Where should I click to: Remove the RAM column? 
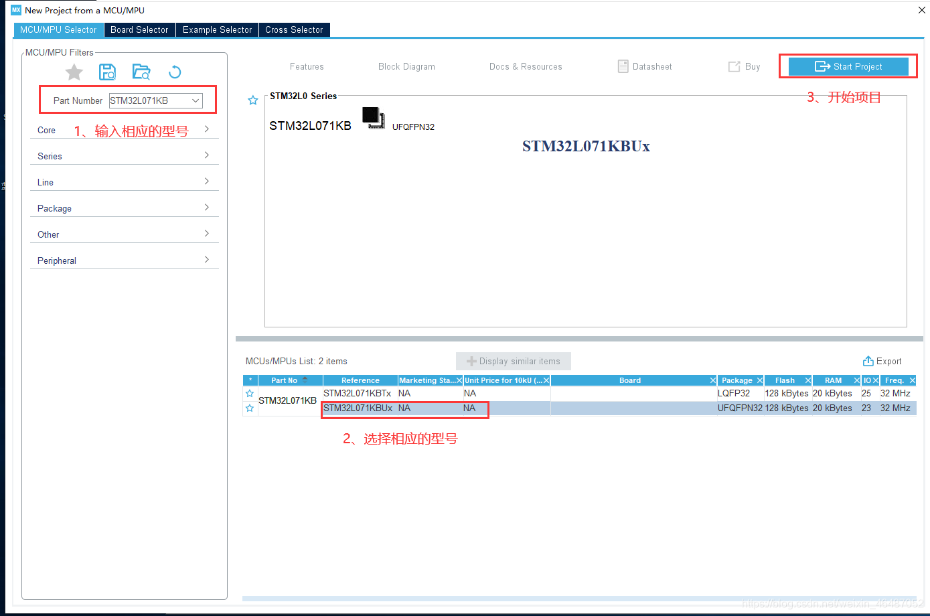pyautogui.click(x=857, y=380)
